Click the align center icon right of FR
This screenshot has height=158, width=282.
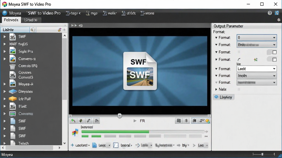pos(186,121)
